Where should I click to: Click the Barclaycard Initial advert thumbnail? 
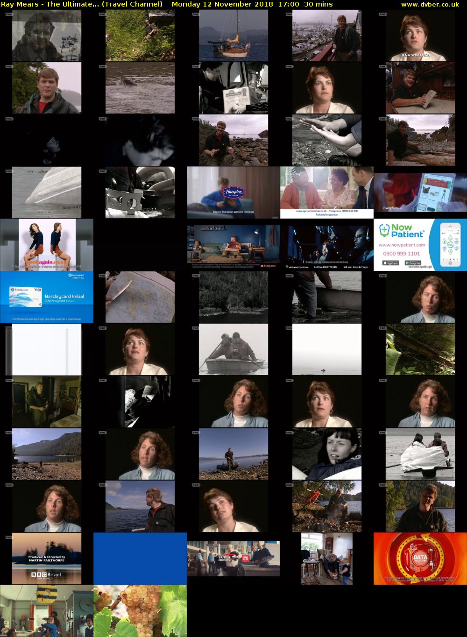[x=47, y=297]
